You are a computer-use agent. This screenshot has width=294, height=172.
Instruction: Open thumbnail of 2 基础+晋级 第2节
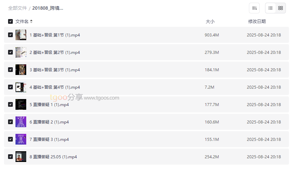(21, 52)
